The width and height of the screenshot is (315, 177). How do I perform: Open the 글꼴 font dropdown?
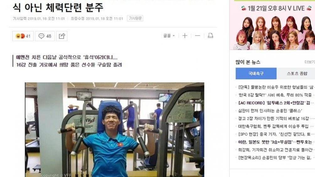pyautogui.click(x=169, y=36)
